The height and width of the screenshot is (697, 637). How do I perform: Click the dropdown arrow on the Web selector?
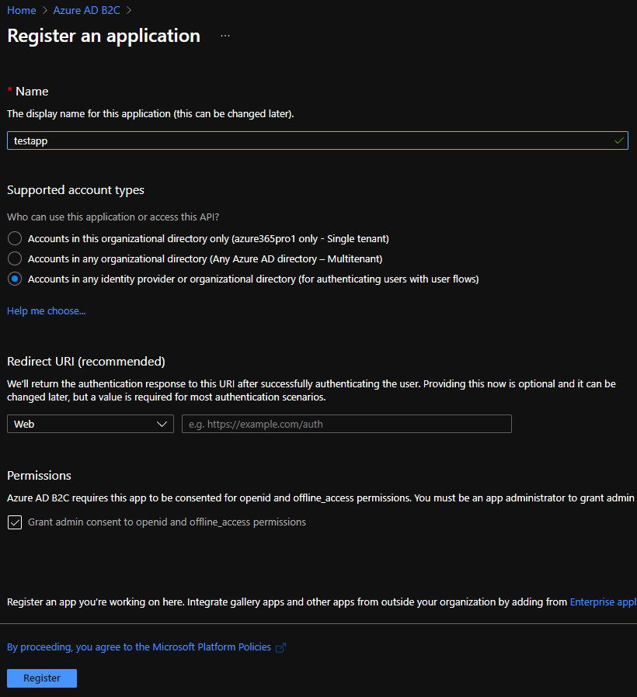coord(162,424)
